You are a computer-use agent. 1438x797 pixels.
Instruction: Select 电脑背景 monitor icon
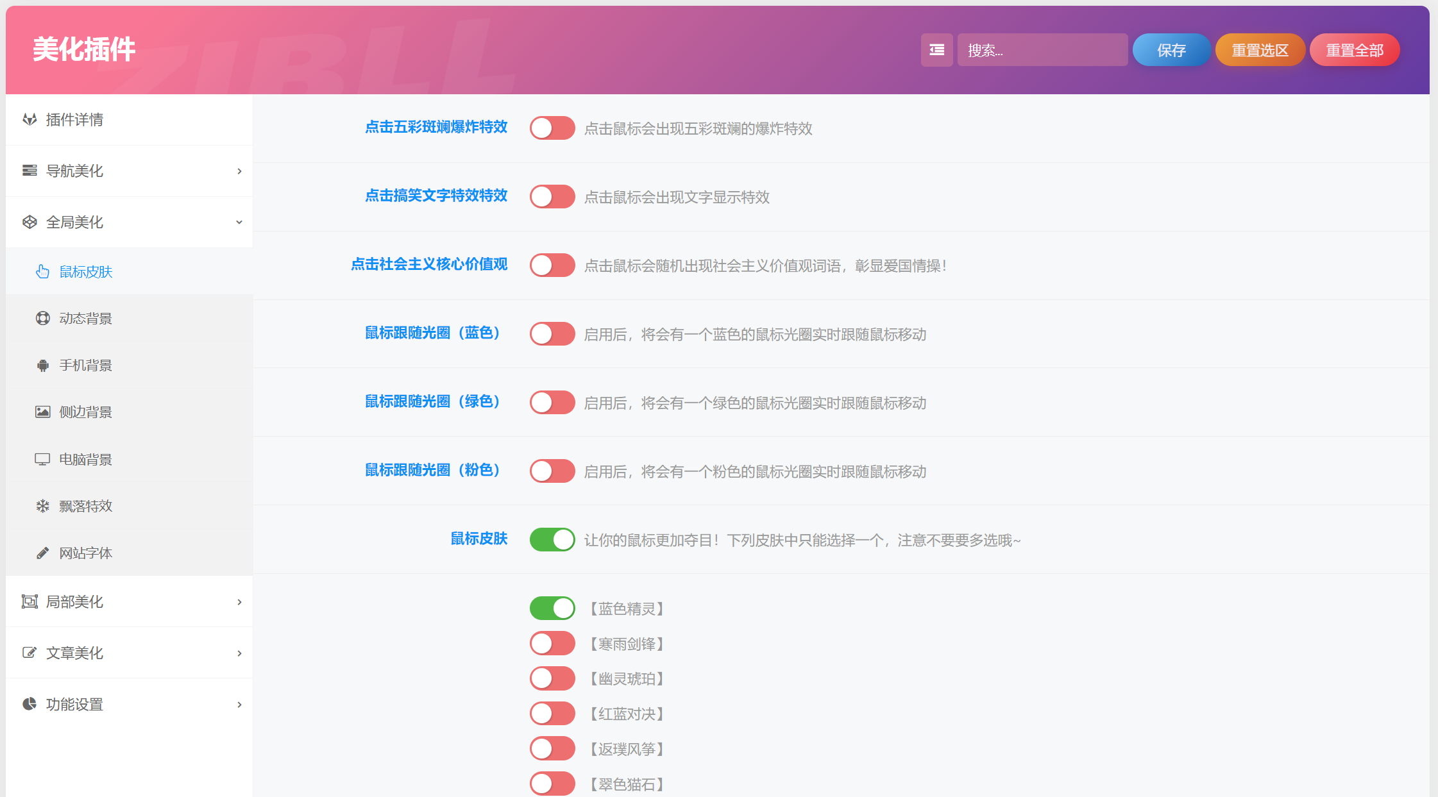42,458
